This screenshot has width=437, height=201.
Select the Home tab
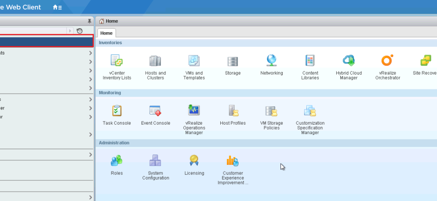point(107,33)
